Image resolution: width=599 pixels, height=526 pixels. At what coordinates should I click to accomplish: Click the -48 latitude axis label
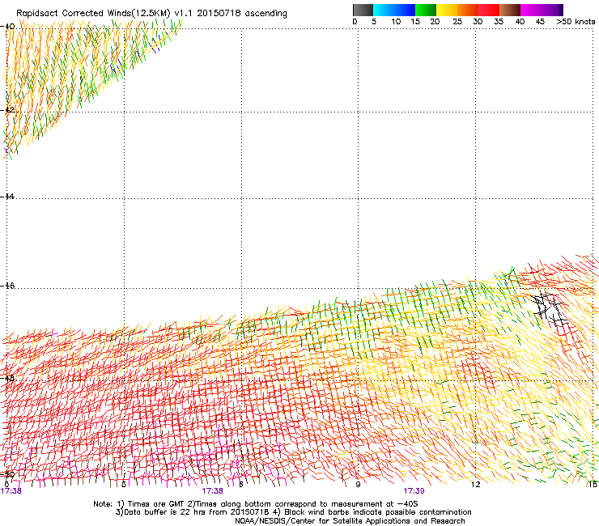(x=7, y=378)
